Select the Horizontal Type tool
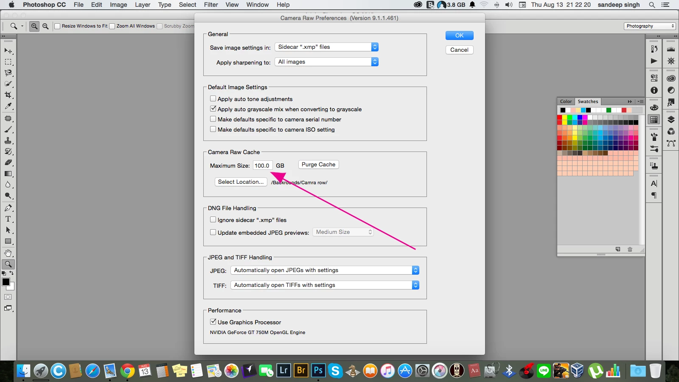 8,219
